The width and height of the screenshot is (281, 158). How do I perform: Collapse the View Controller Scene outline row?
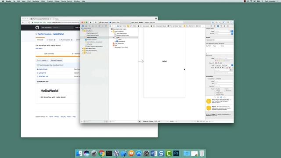click(x=110, y=29)
